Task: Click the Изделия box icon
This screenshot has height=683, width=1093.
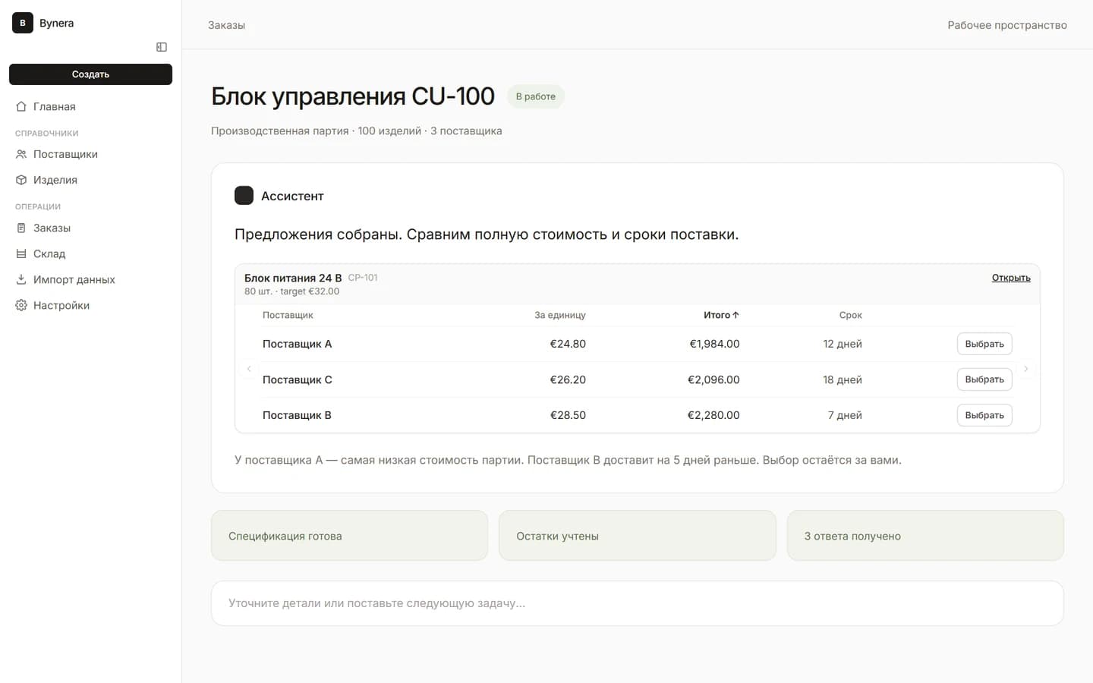Action: (21, 180)
